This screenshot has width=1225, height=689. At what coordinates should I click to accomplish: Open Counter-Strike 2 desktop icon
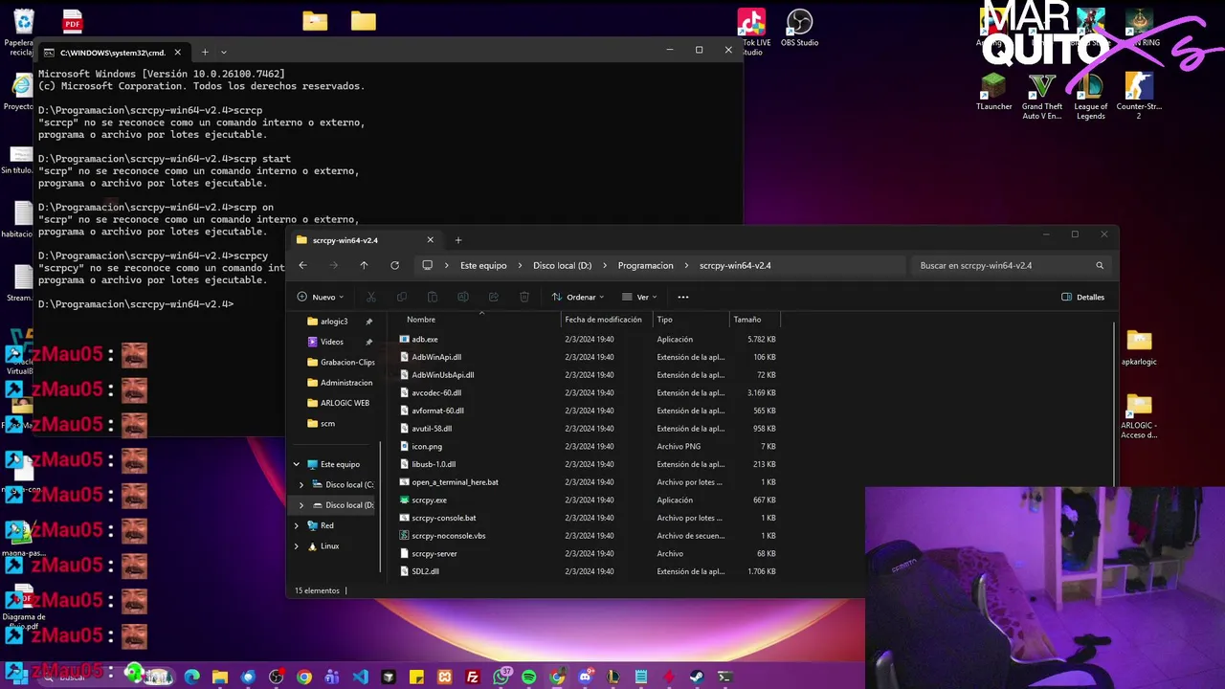click(1139, 97)
